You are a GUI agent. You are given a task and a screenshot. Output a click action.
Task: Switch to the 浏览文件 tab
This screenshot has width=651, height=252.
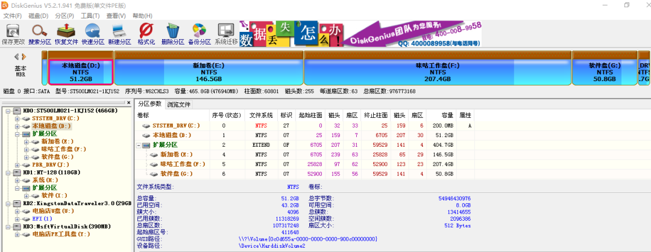[179, 105]
